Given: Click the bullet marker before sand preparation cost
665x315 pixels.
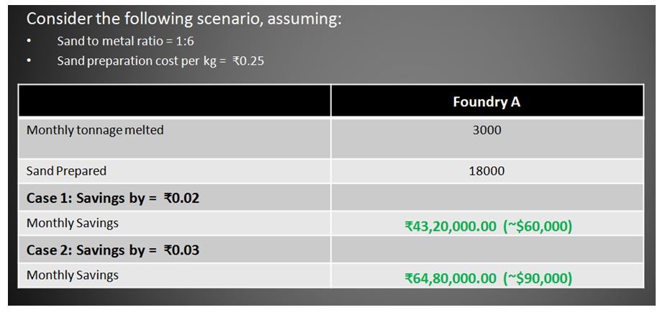Looking at the screenshot, I should (30, 61).
